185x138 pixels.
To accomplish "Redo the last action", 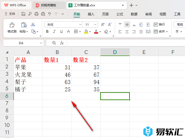I will click(56, 14).
